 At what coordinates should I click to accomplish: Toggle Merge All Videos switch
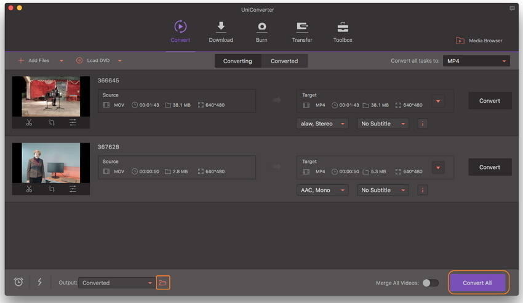pyautogui.click(x=431, y=283)
